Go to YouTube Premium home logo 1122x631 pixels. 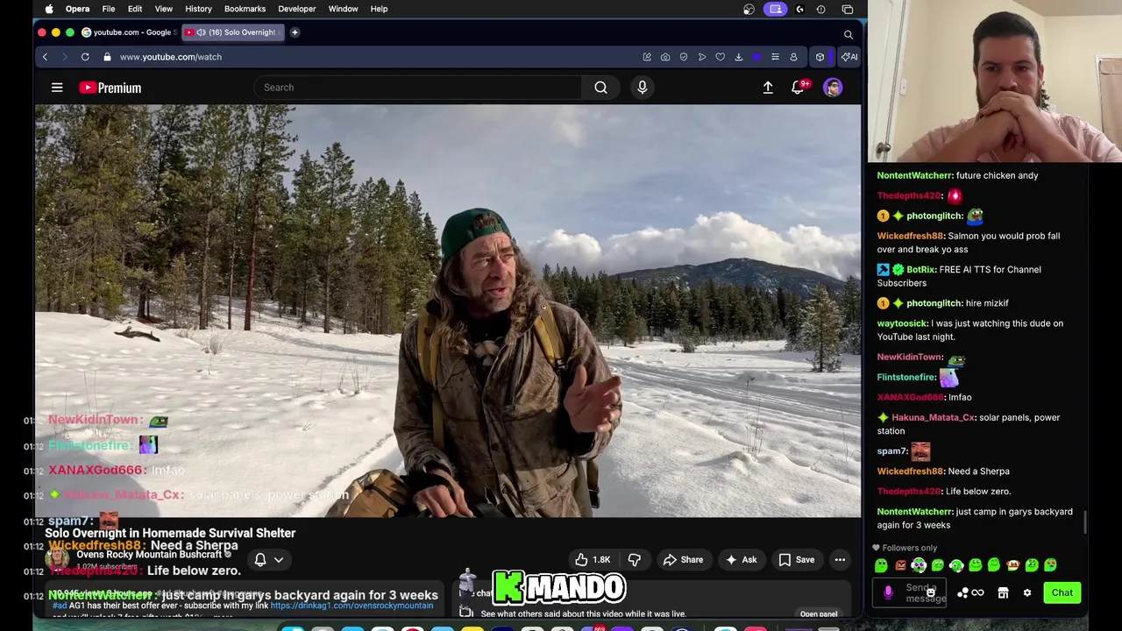110,88
